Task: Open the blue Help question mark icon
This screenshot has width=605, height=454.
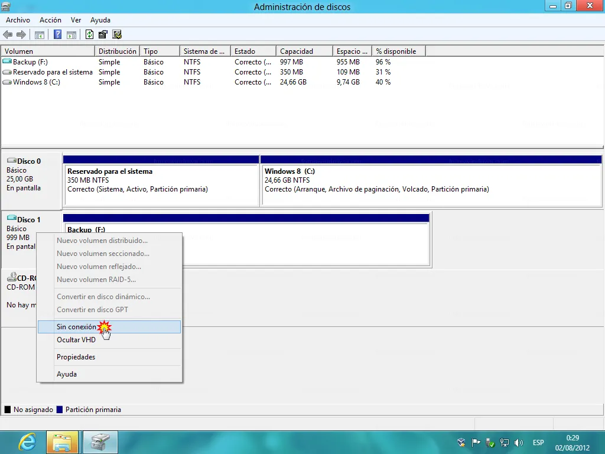Action: 57,34
